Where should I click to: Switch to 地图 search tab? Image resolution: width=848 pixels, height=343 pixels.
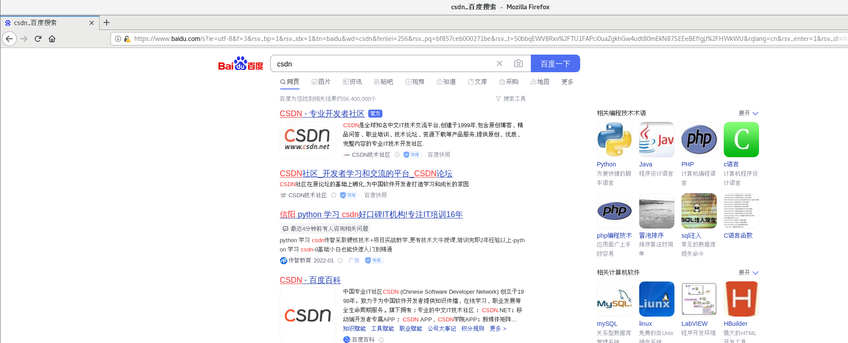click(x=540, y=82)
